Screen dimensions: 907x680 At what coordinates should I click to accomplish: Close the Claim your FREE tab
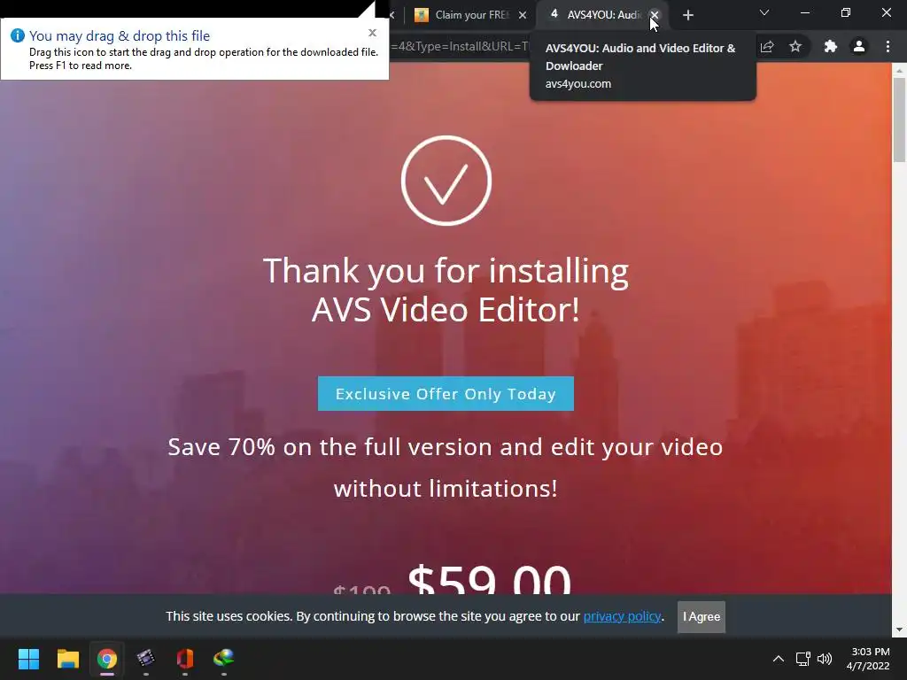click(x=523, y=15)
